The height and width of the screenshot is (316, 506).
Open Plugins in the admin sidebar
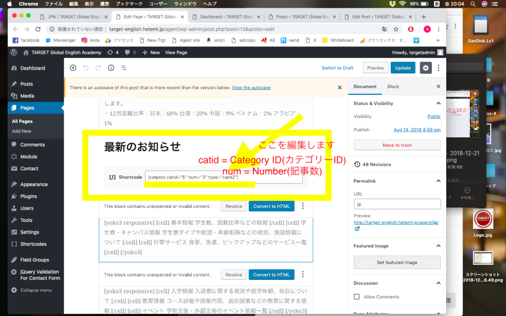coord(29,196)
